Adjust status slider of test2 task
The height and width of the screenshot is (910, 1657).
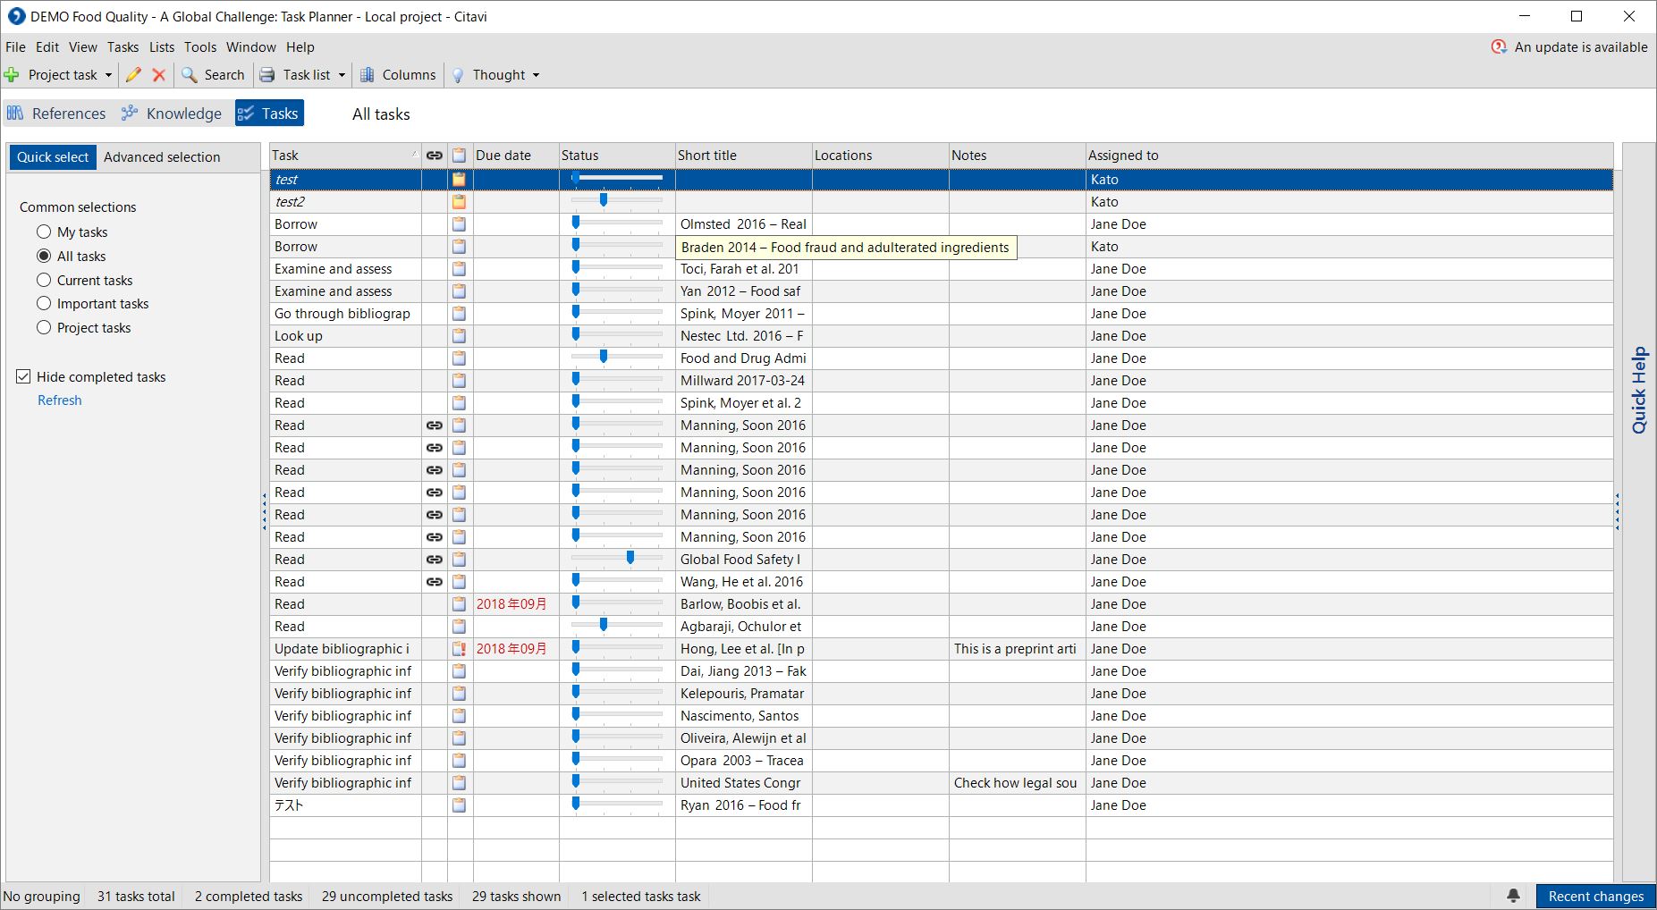tap(604, 200)
